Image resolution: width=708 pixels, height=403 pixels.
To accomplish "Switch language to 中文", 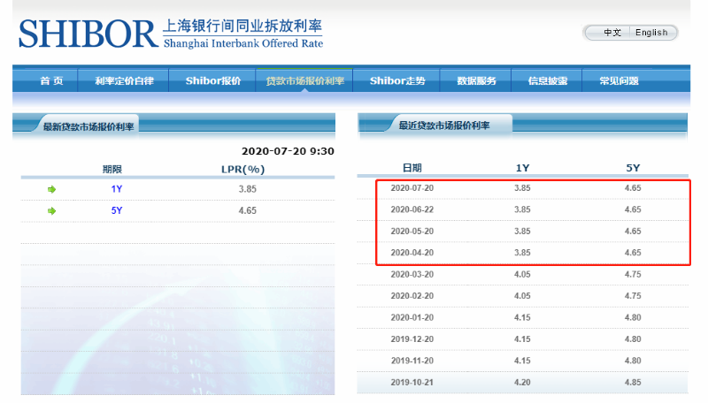I will [612, 33].
